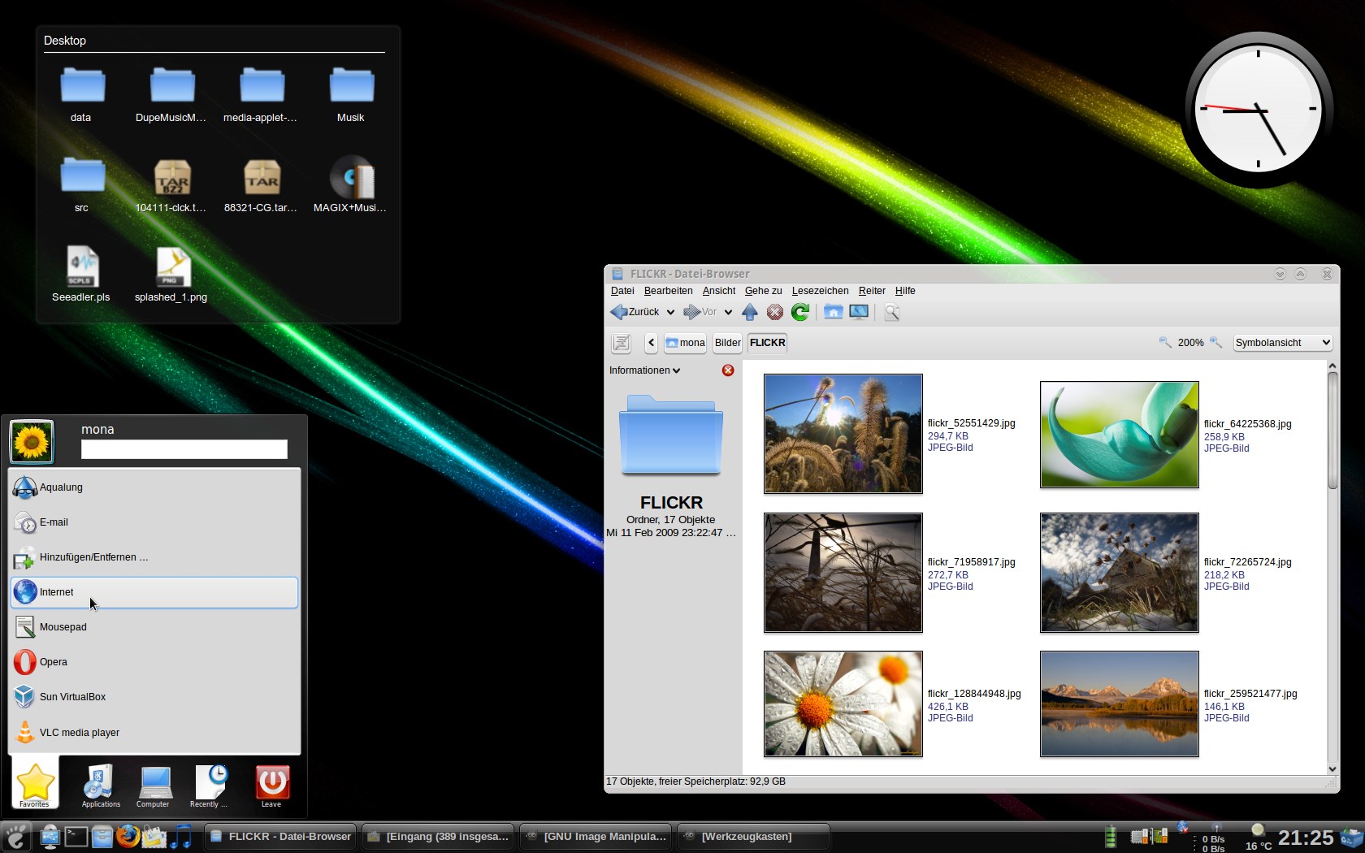
Task: Open the Lesezeichen menu
Action: [x=820, y=291]
